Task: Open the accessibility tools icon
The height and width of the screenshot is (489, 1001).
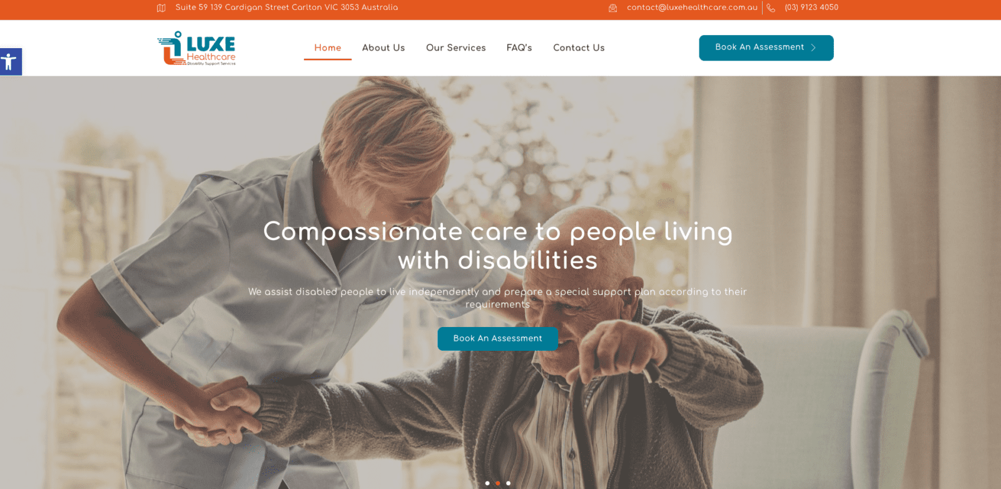Action: [11, 62]
